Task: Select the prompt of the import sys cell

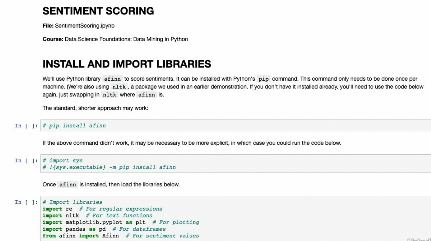Action: [x=27, y=161]
